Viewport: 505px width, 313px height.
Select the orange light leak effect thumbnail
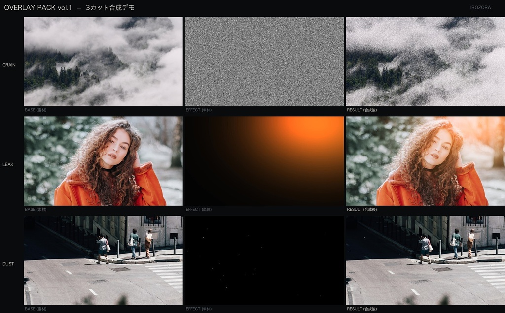click(264, 160)
